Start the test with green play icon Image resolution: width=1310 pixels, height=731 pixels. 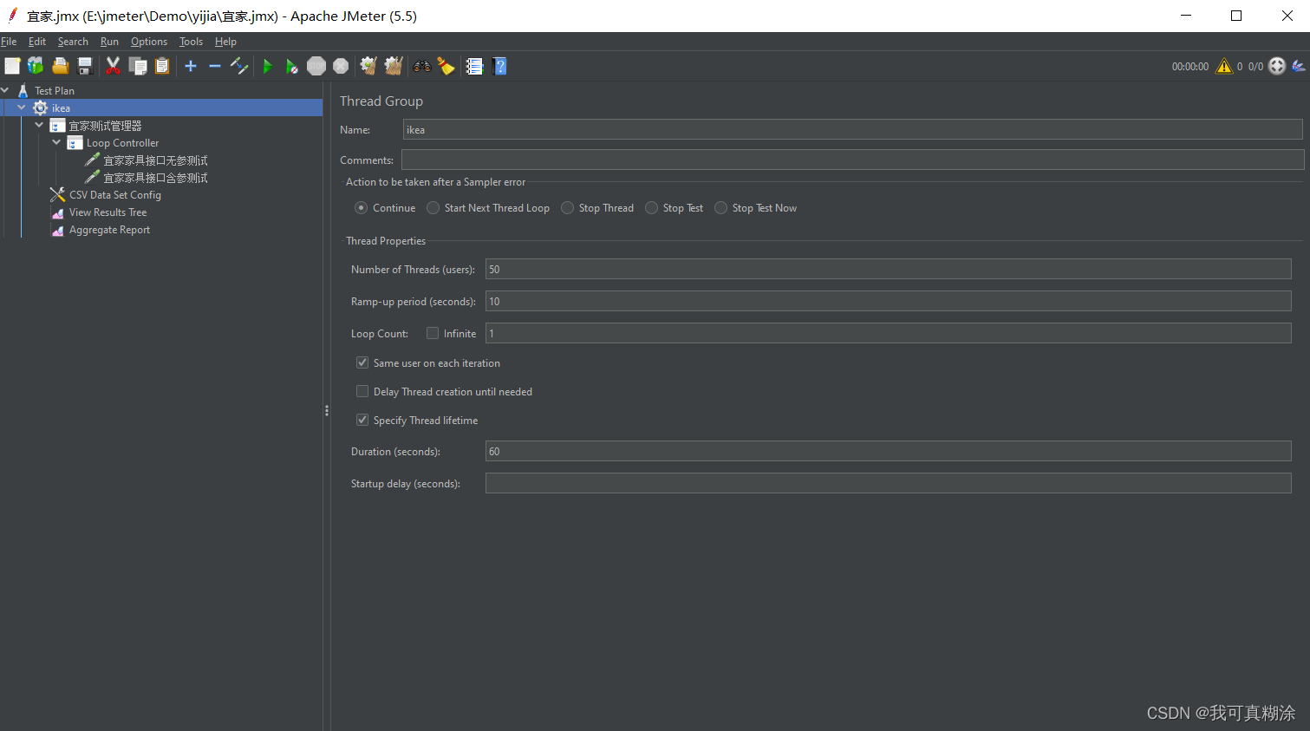click(267, 66)
